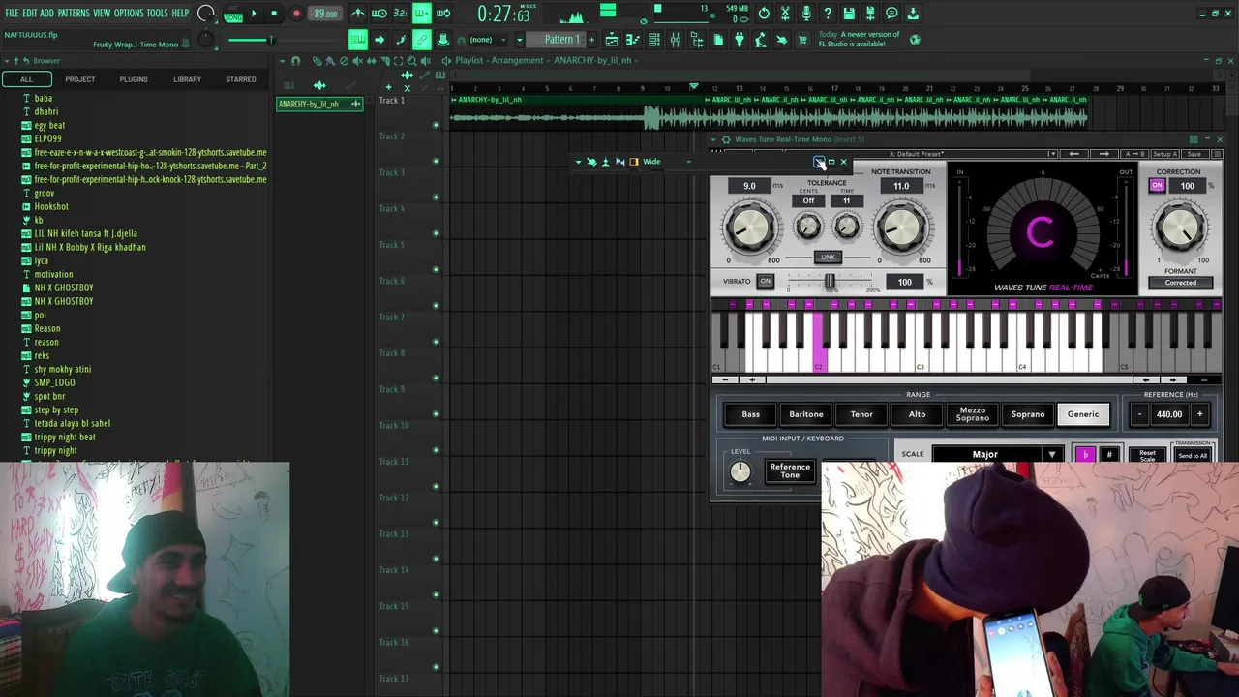This screenshot has height=697, width=1239.
Task: Open the channel rack icon
Action: 654,40
